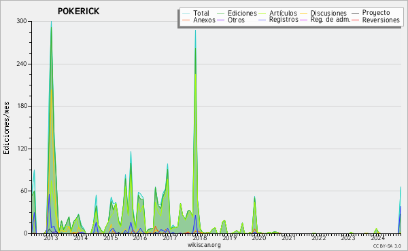The width and height of the screenshot is (408, 251).
Task: Click the 60 value on the y-axis
Action: 23,191
